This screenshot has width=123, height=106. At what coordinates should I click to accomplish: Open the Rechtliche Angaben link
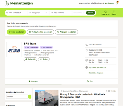point(96,73)
